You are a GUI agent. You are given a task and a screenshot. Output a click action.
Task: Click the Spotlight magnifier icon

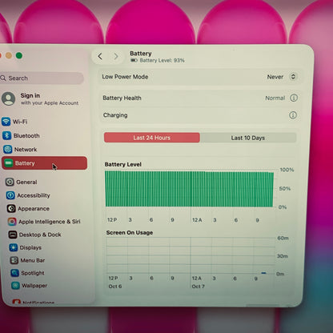pos(14,273)
